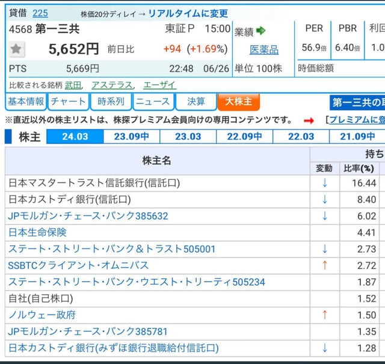The height and width of the screenshot is (364, 385).
Task: Click down arrow for 日本マスタートラスト信託銀行 row
Action: pyautogui.click(x=325, y=183)
